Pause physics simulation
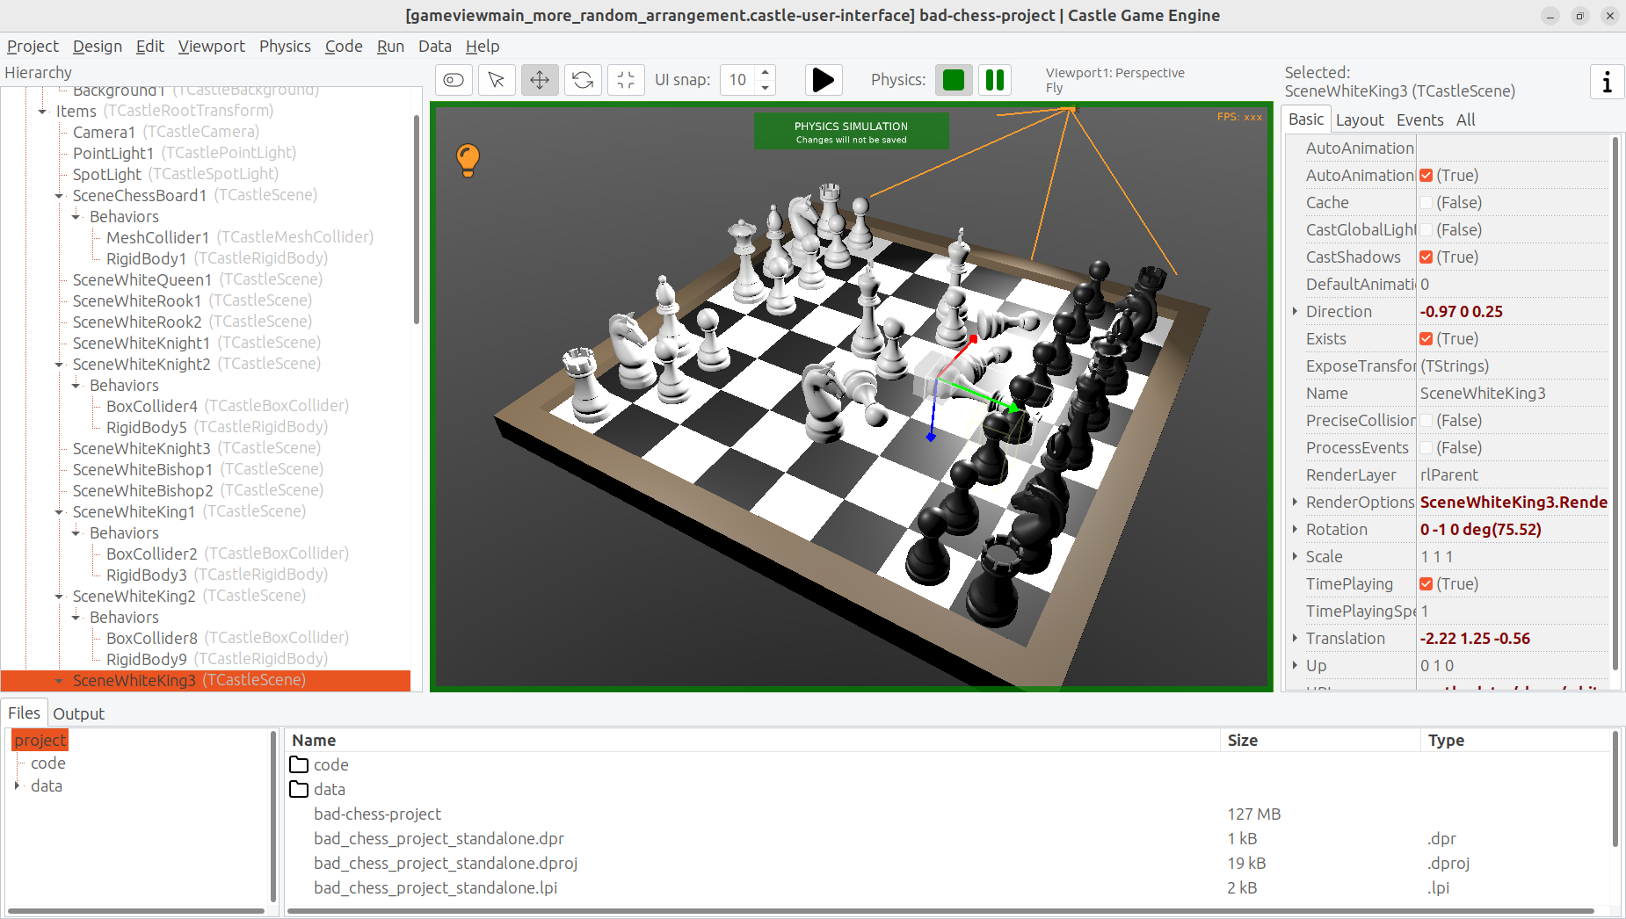This screenshot has width=1626, height=919. (995, 80)
